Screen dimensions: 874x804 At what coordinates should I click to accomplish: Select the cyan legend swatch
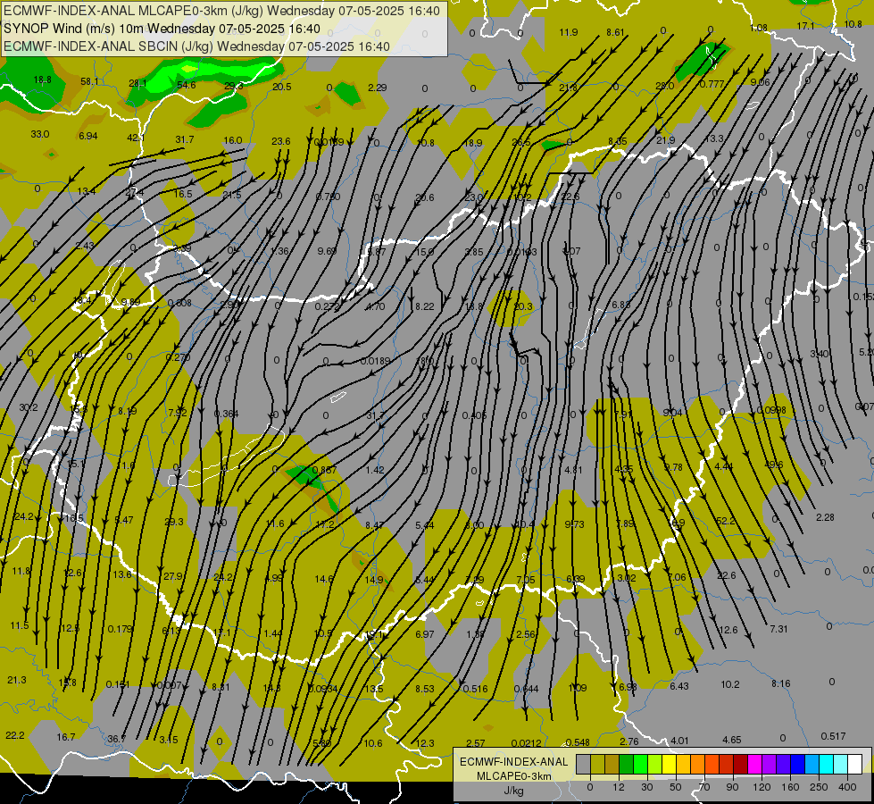tap(826, 764)
